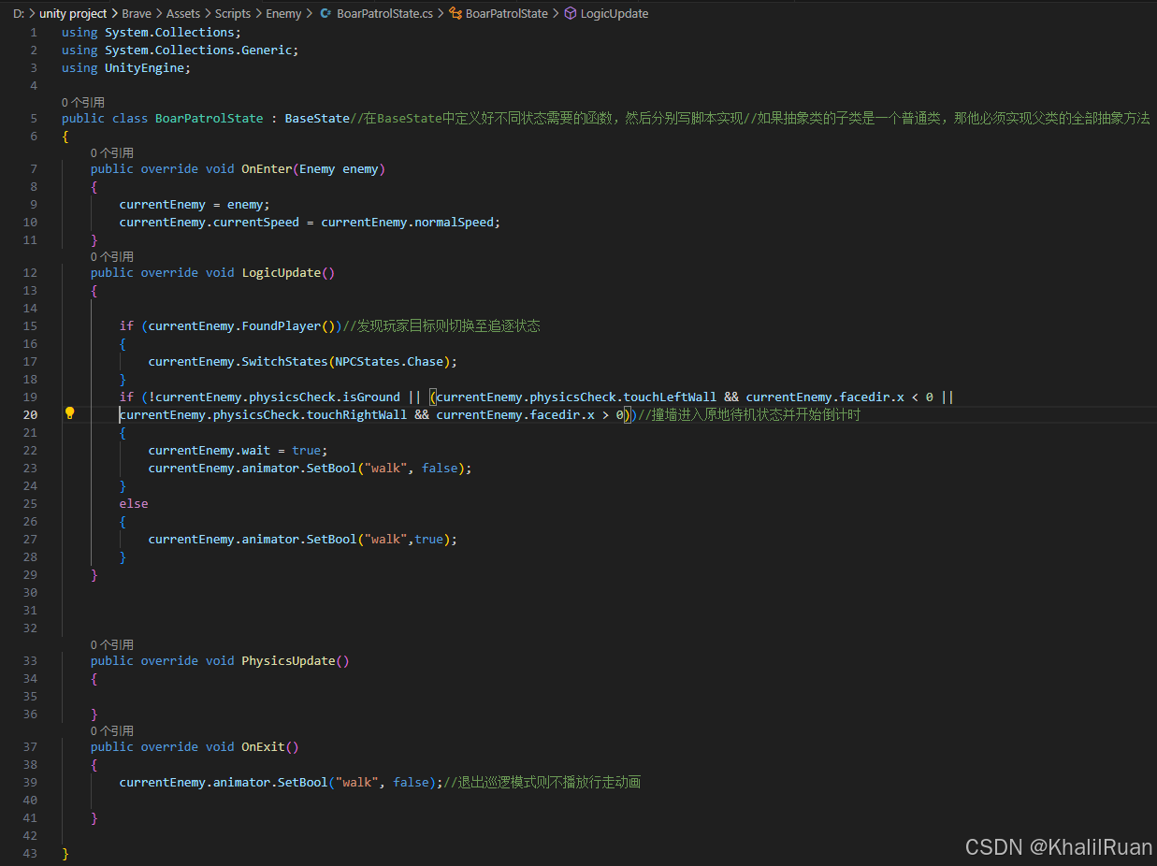Select the LogicUpdate method breadcrumb
This screenshot has width=1157, height=866.
(615, 13)
